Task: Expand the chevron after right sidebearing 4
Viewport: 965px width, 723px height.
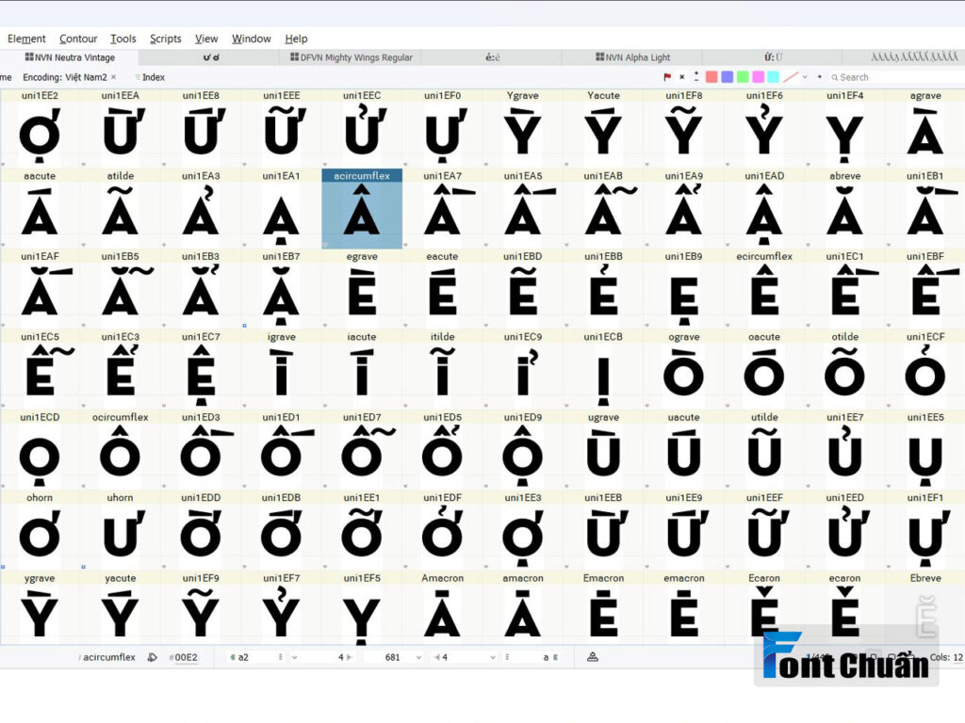Action: tap(492, 657)
